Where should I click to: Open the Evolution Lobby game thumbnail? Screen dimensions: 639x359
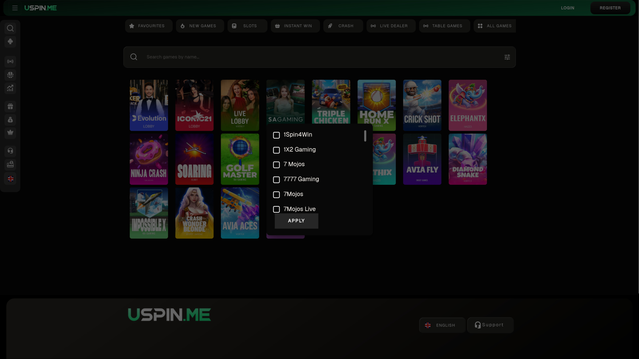(x=149, y=105)
